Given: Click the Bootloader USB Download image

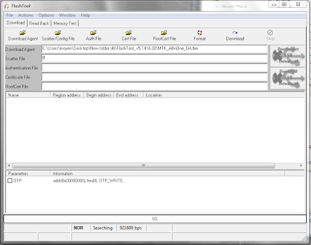Looking at the screenshot, I should 288,55.
